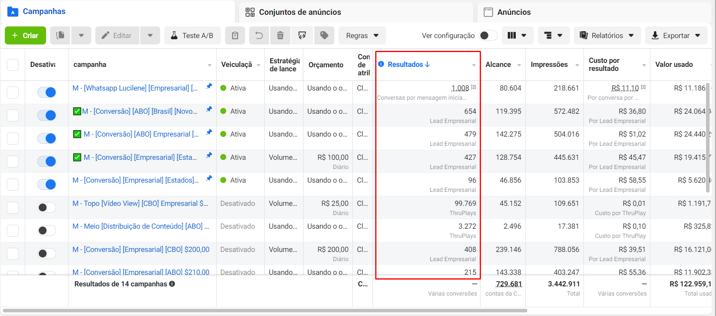Screen dimensions: 716x316
Task: Open [Empresarial] [CBO] $200,00 campaign link
Action: (x=141, y=250)
